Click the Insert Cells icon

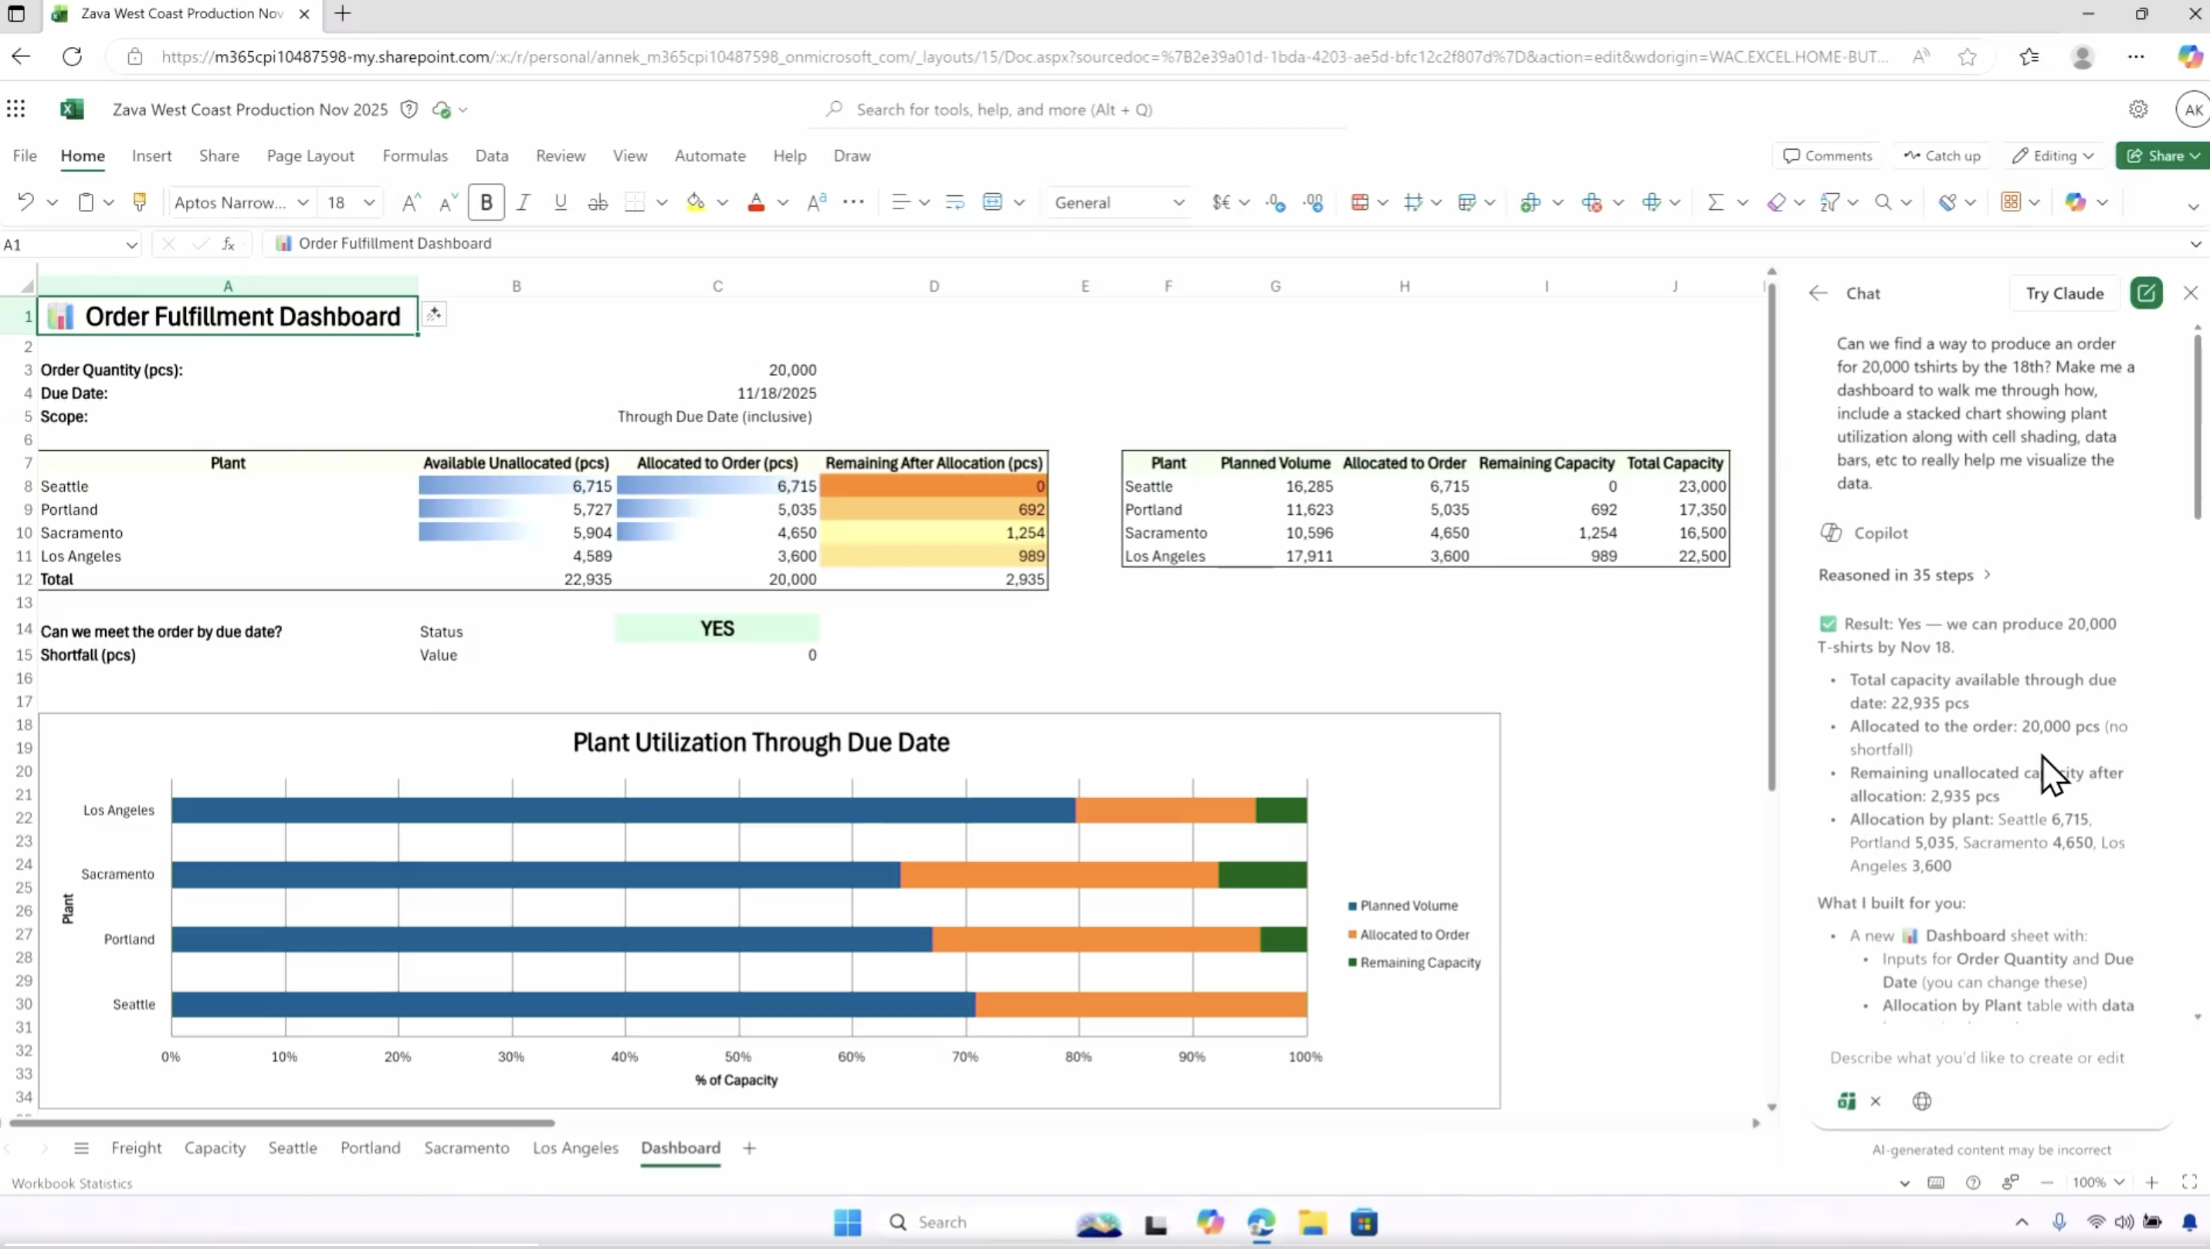tap(1530, 202)
